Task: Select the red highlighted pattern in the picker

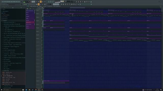Action: 30,22
